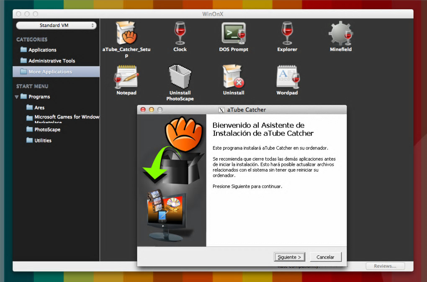Click the X11 icon in installer title
Image resolution: width=427 pixels, height=282 pixels.
pyautogui.click(x=221, y=110)
